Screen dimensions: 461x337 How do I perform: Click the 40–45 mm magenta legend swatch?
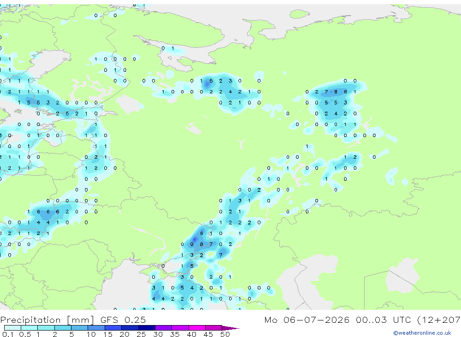coord(197,328)
